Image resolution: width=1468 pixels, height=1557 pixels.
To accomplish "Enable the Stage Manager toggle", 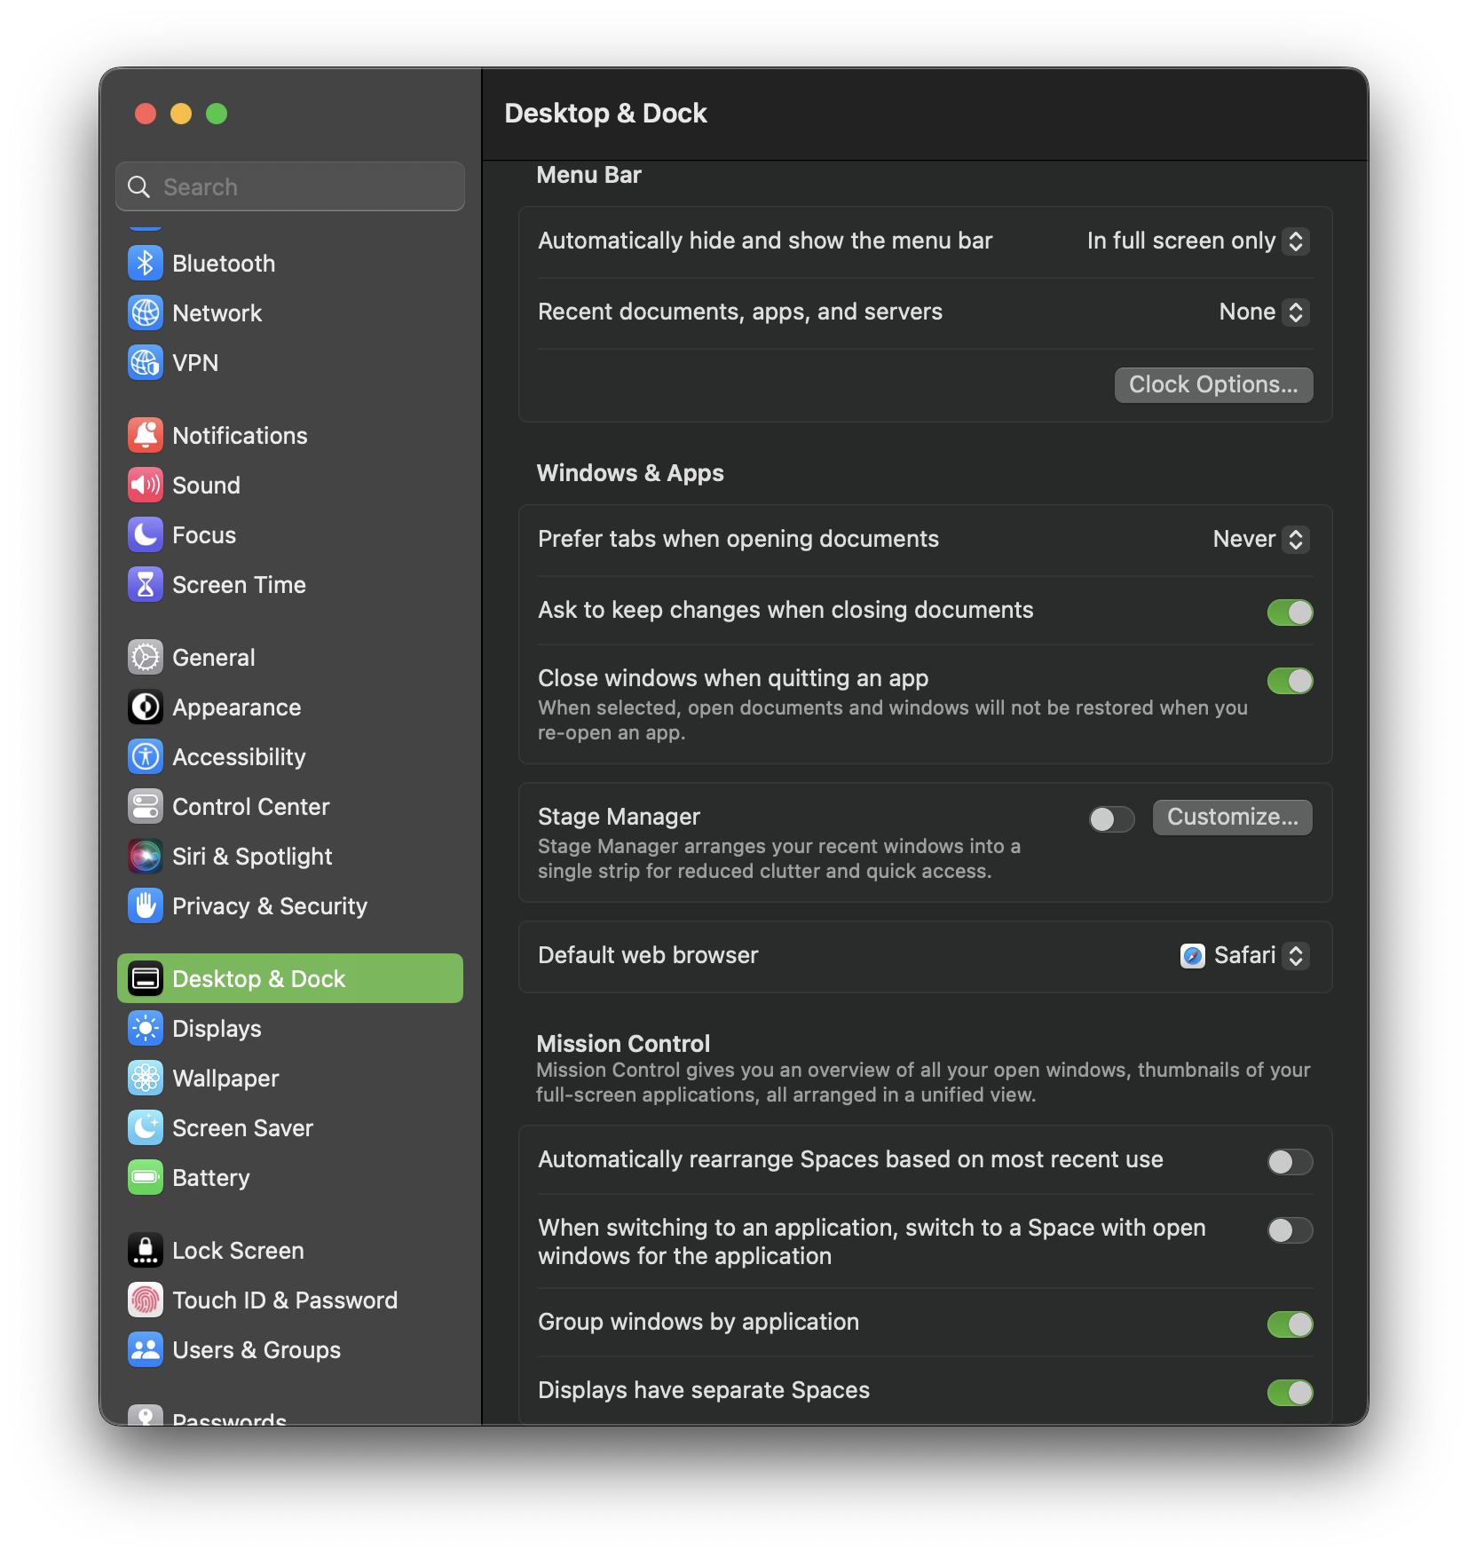I will tap(1111, 819).
